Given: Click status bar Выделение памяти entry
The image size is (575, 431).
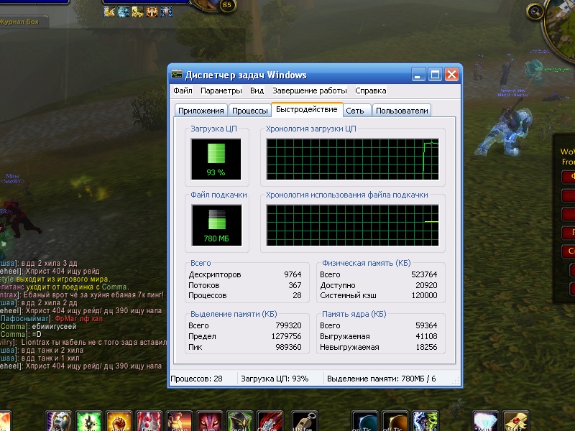Looking at the screenshot, I should 381,379.
